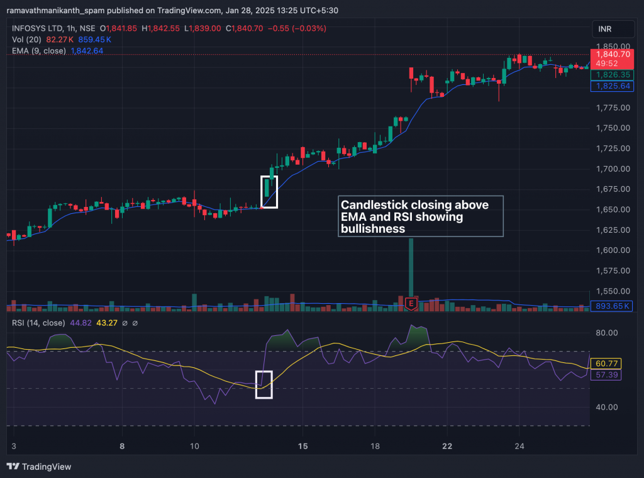
Task: Click the second ø icon beside RSI values
Action: pyautogui.click(x=135, y=323)
